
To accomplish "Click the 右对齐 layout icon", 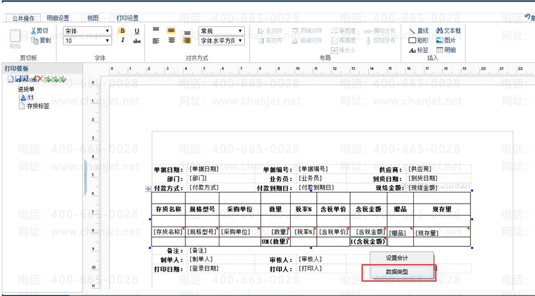I will coord(261,40).
